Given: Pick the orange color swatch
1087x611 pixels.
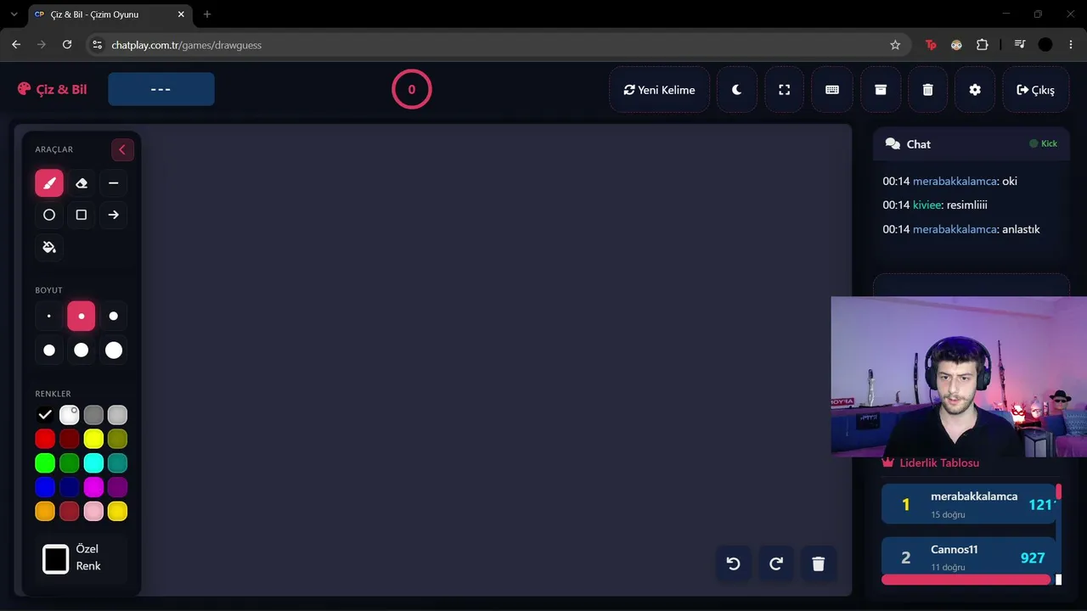Looking at the screenshot, I should pyautogui.click(x=45, y=512).
